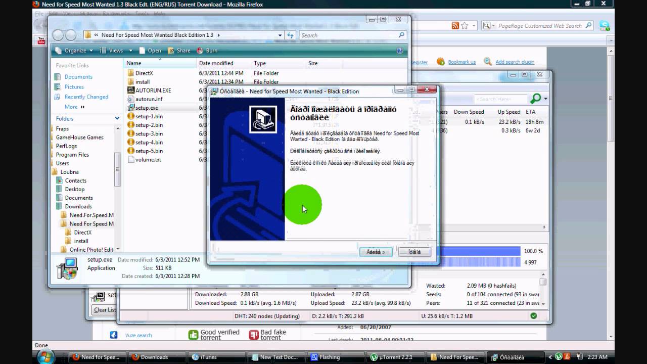Select the DirectX folder in file list
Screen dimensions: 647x364
[144, 73]
